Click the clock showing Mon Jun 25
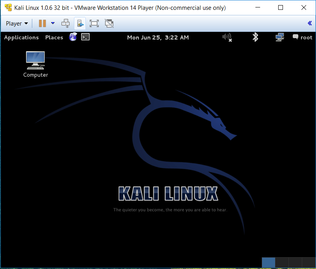 pyautogui.click(x=157, y=37)
